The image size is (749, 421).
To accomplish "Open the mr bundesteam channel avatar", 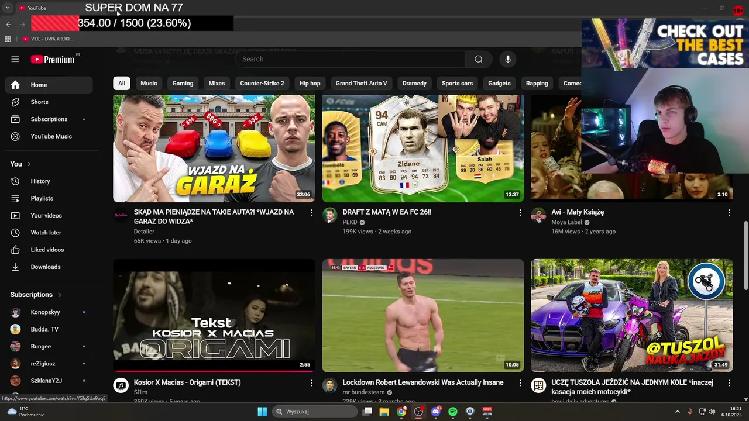I will point(329,385).
